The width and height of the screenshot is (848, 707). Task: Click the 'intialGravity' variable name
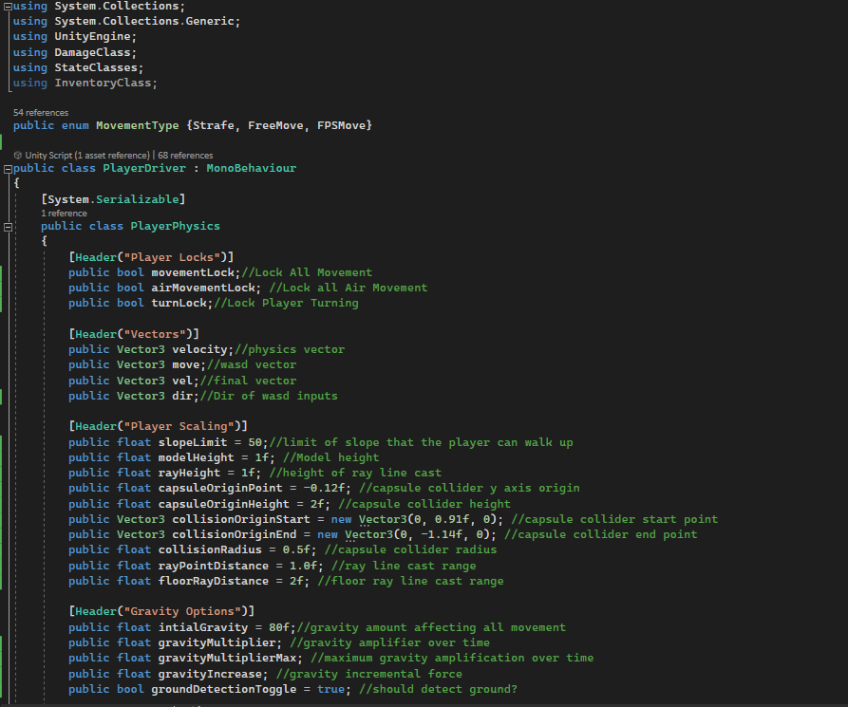(203, 627)
